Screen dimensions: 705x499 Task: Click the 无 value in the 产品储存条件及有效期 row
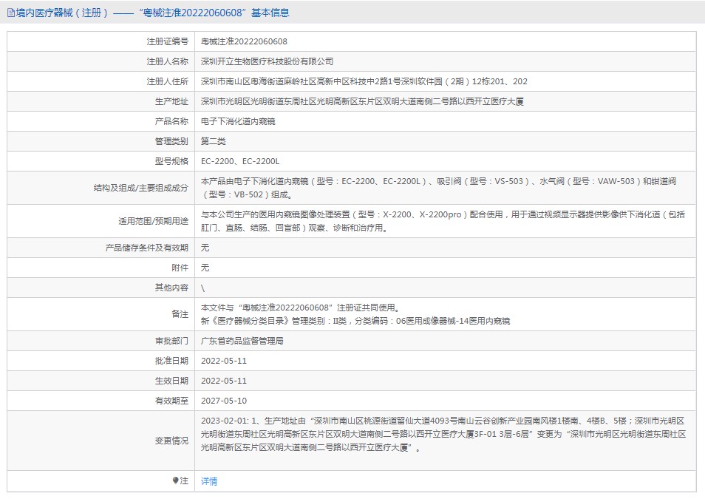[205, 248]
